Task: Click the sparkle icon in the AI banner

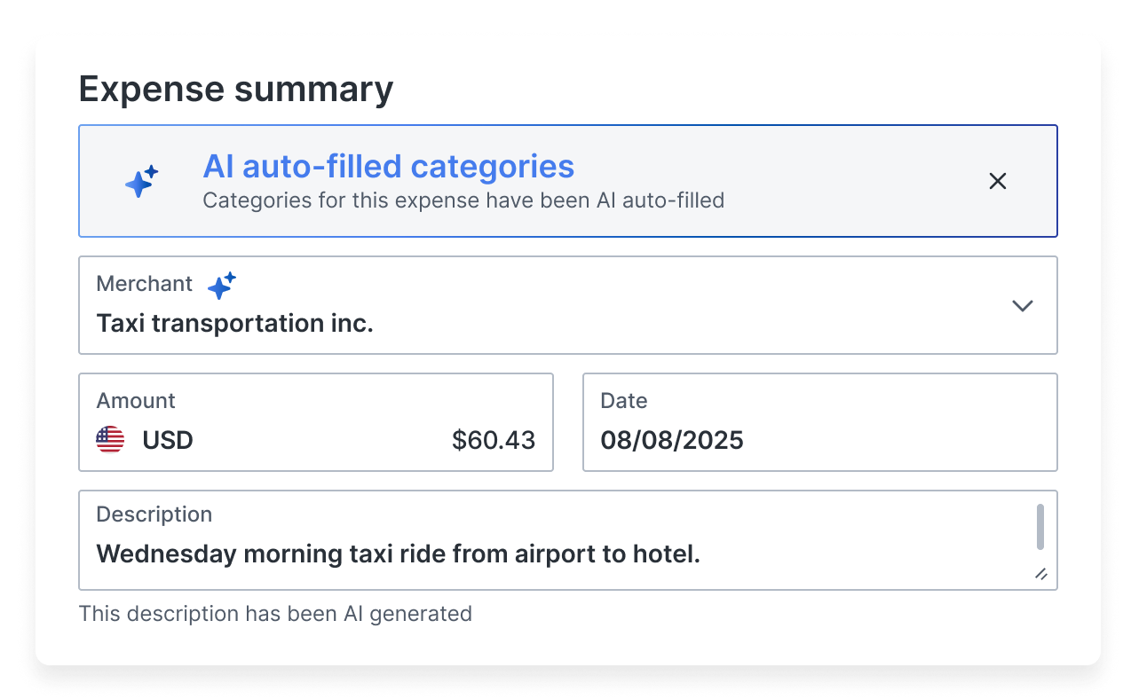Action: (141, 181)
